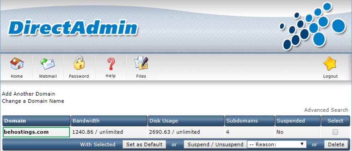Click the suspended status No
352x151 pixels.
(280, 132)
